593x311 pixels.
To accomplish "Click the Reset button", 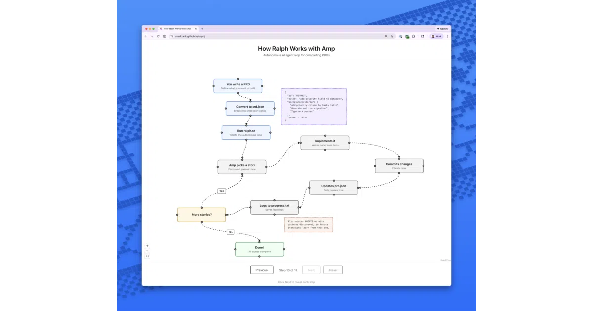I will [x=333, y=270].
